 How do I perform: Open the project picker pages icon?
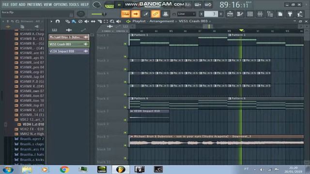(280, 14)
